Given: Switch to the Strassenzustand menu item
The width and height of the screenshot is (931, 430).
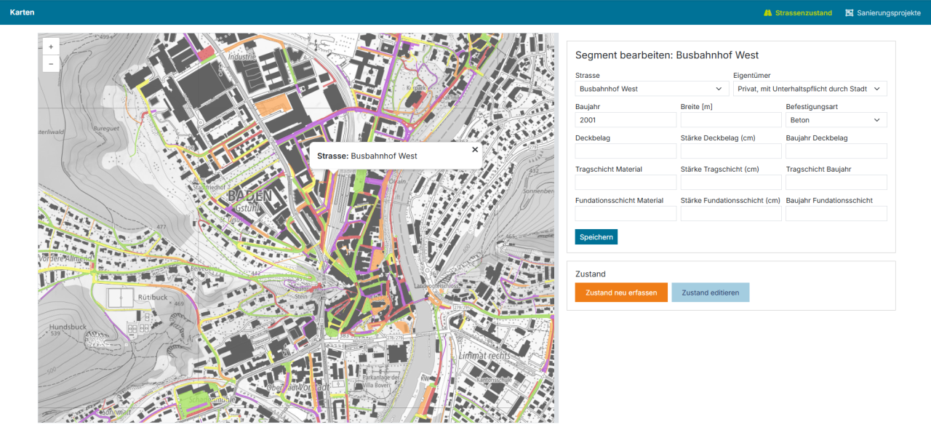Looking at the screenshot, I should click(798, 12).
